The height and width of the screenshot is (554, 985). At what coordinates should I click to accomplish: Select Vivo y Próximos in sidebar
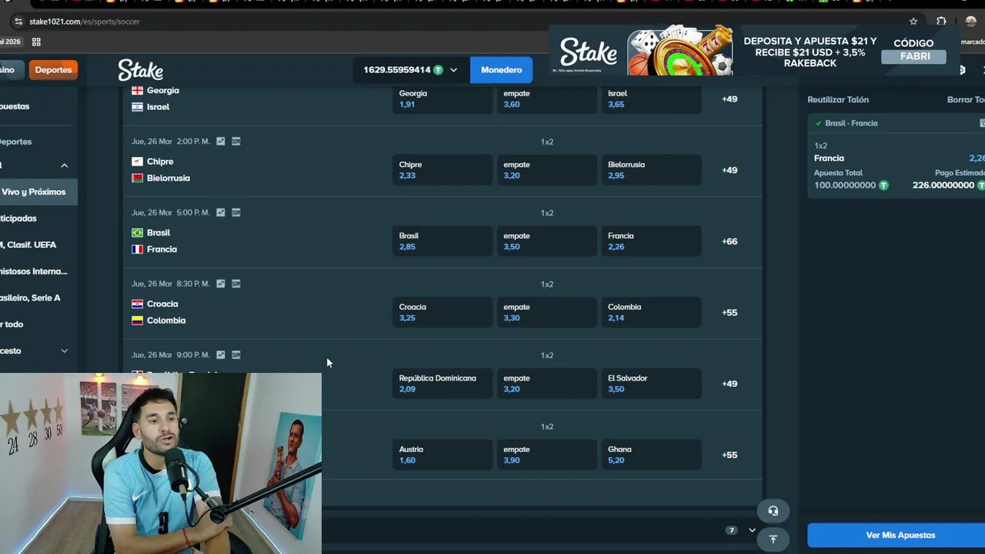[38, 192]
